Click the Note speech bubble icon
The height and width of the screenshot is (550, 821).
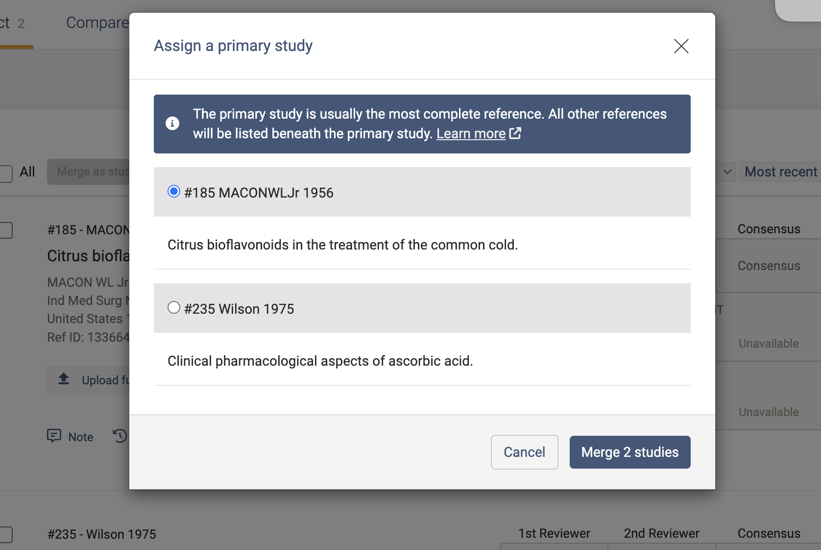point(54,436)
